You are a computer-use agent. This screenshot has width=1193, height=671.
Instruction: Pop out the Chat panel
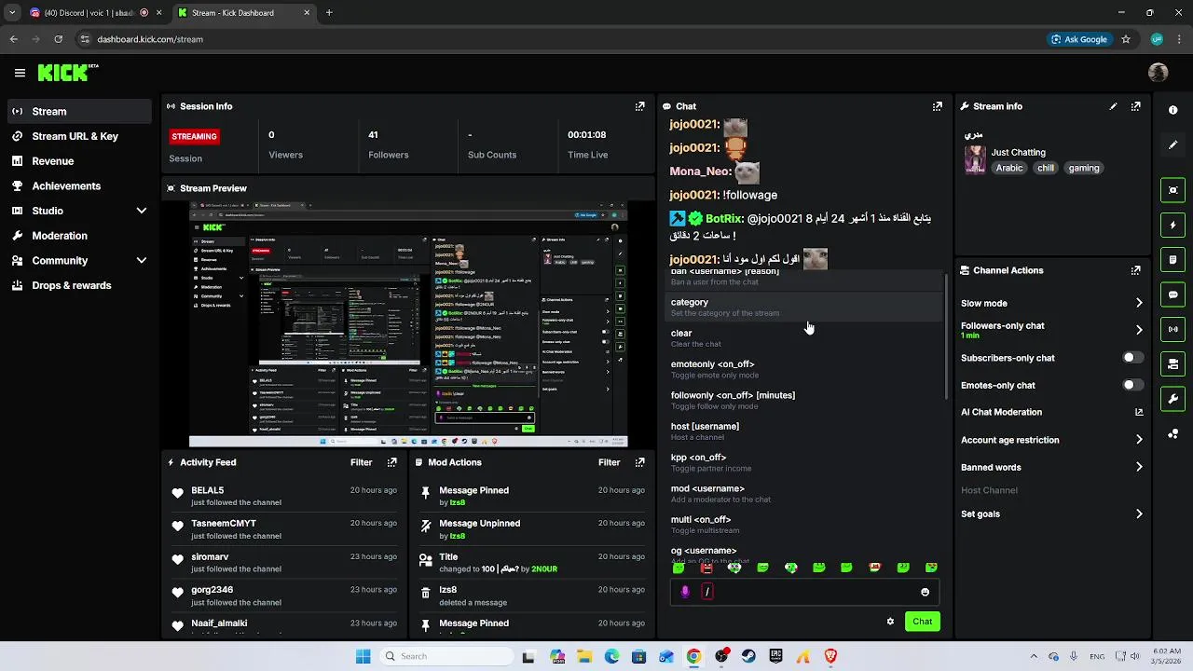937,106
